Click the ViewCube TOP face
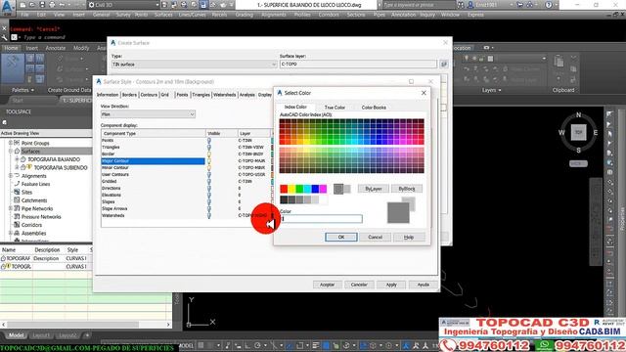Image resolution: width=626 pixels, height=352 pixels. pos(578,132)
